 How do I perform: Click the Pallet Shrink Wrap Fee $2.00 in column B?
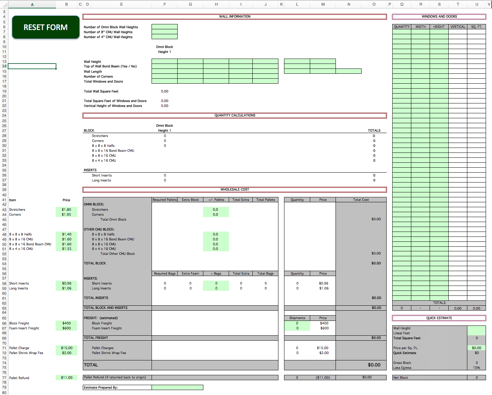(67, 353)
